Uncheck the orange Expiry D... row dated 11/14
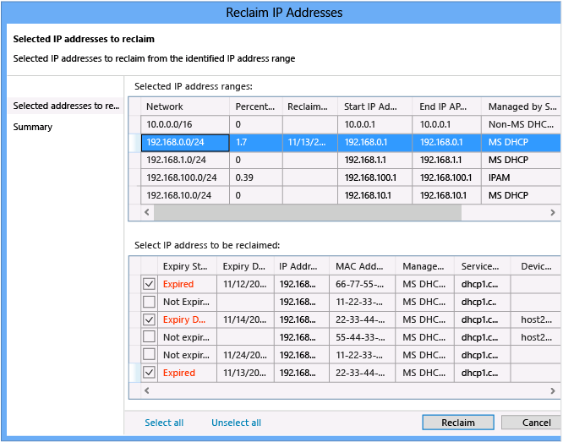 click(x=149, y=319)
